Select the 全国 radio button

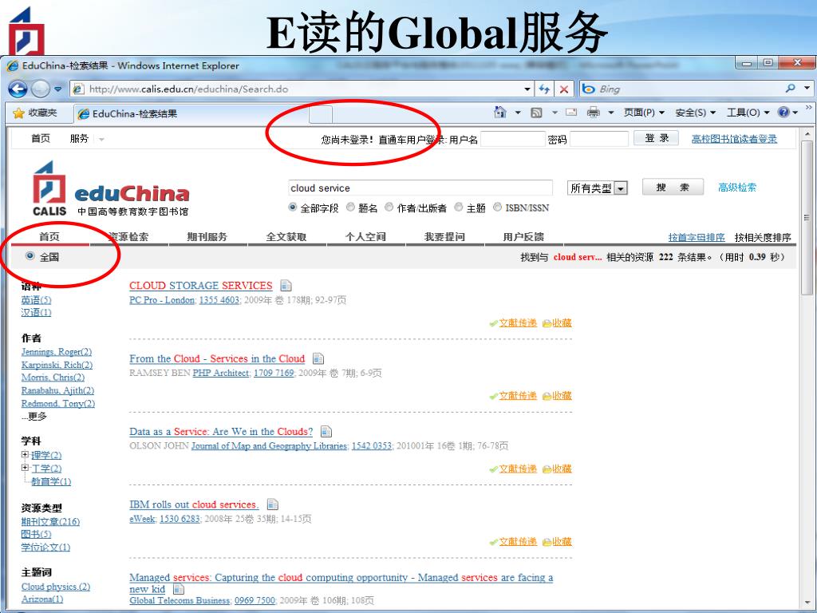pos(30,256)
